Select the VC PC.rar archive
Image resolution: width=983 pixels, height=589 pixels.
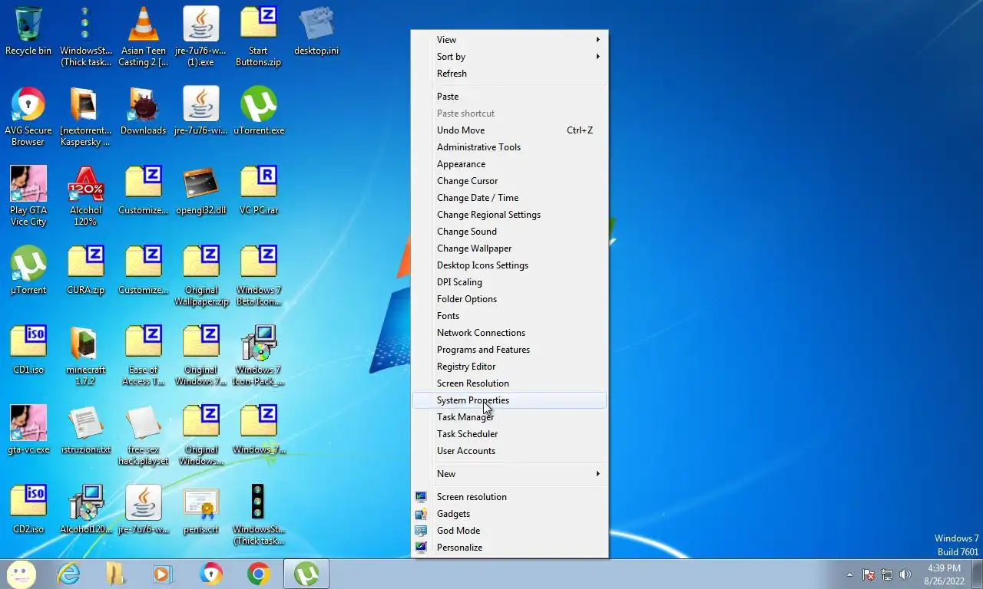click(x=259, y=191)
